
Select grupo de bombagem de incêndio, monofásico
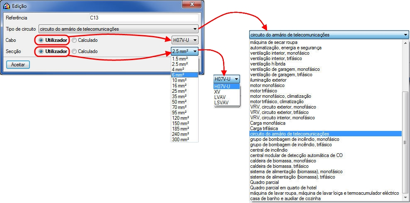pos(325,139)
